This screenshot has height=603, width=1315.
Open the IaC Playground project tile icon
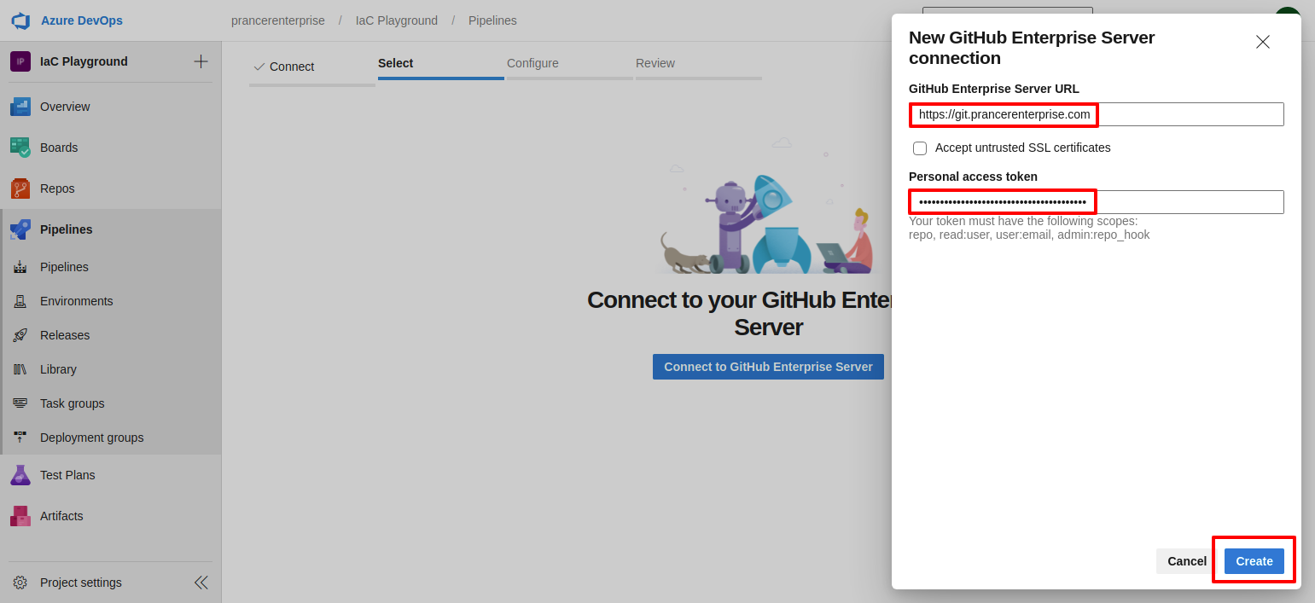point(20,61)
